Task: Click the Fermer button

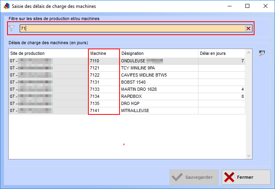Action: 246,177
